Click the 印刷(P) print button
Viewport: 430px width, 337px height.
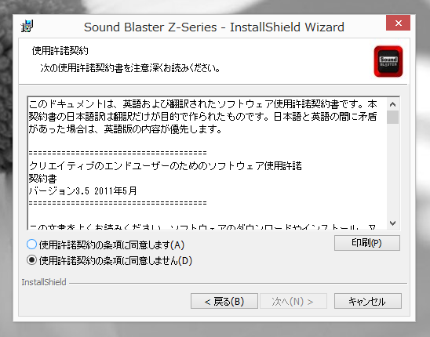coord(367,243)
